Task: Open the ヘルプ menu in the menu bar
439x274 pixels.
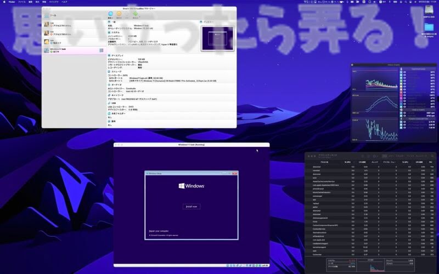Action: click(x=64, y=2)
